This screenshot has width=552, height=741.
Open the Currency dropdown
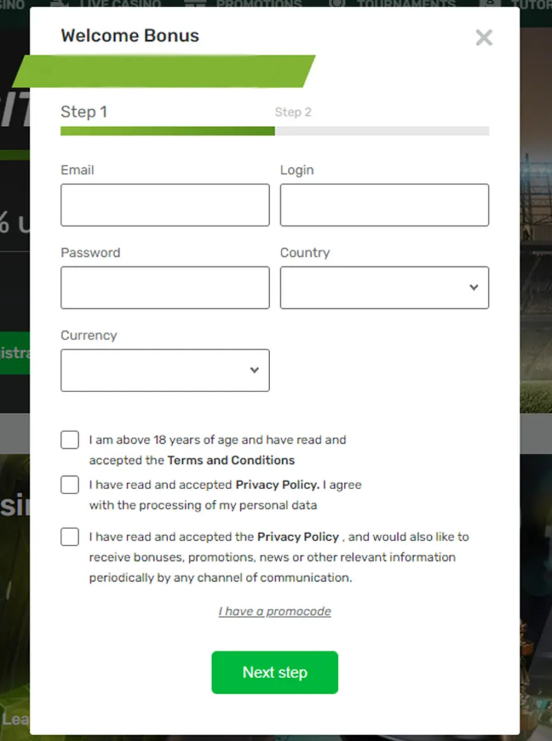165,370
